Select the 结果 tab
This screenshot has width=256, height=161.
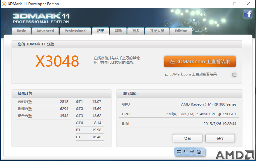pyautogui.click(x=101, y=31)
